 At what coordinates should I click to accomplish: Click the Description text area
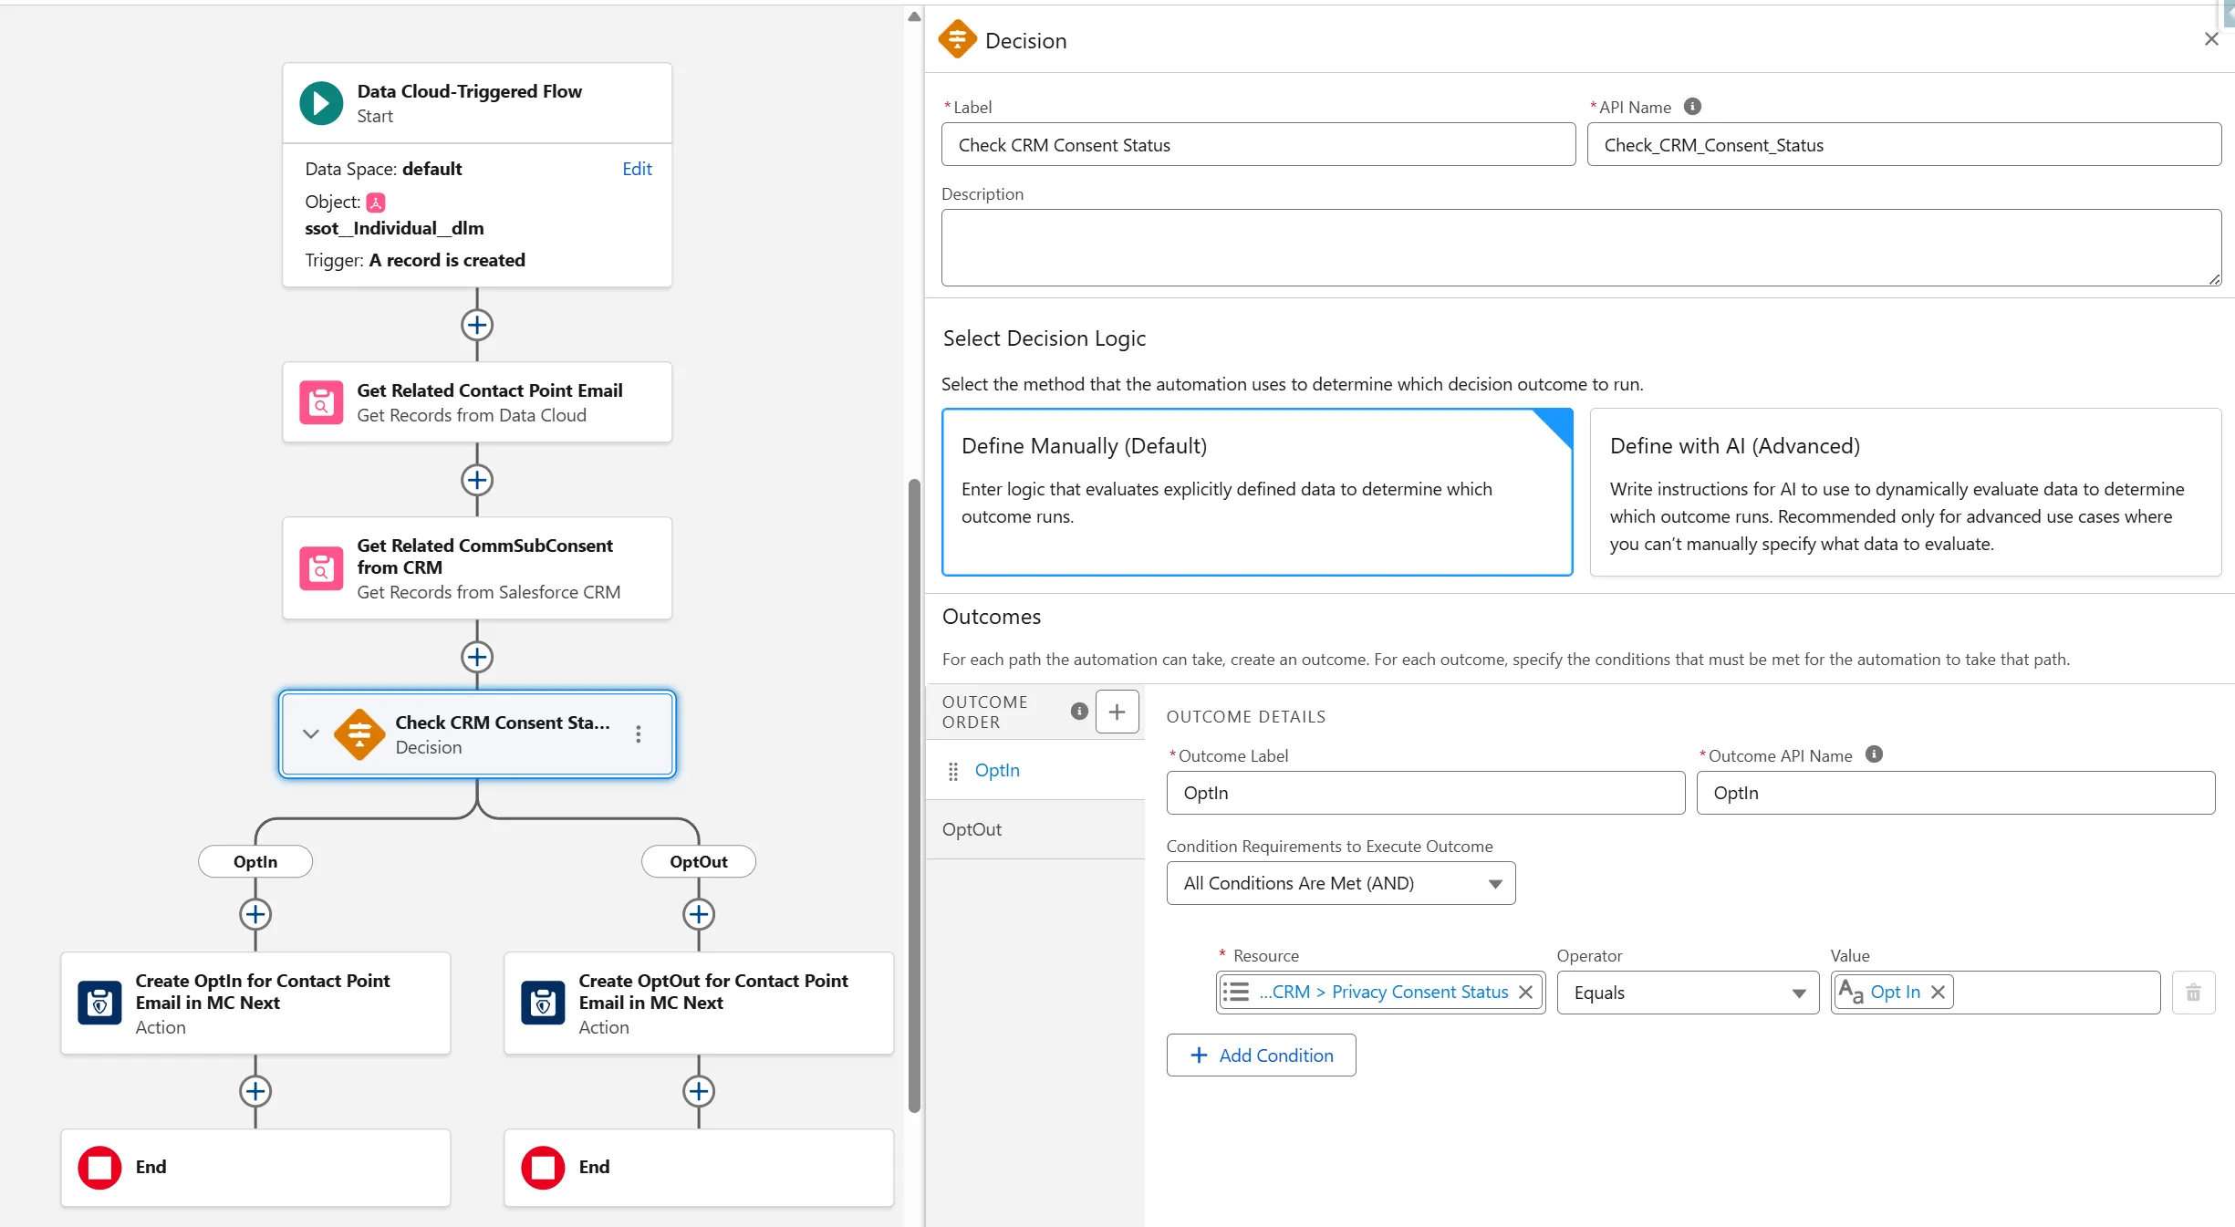pyautogui.click(x=1581, y=248)
